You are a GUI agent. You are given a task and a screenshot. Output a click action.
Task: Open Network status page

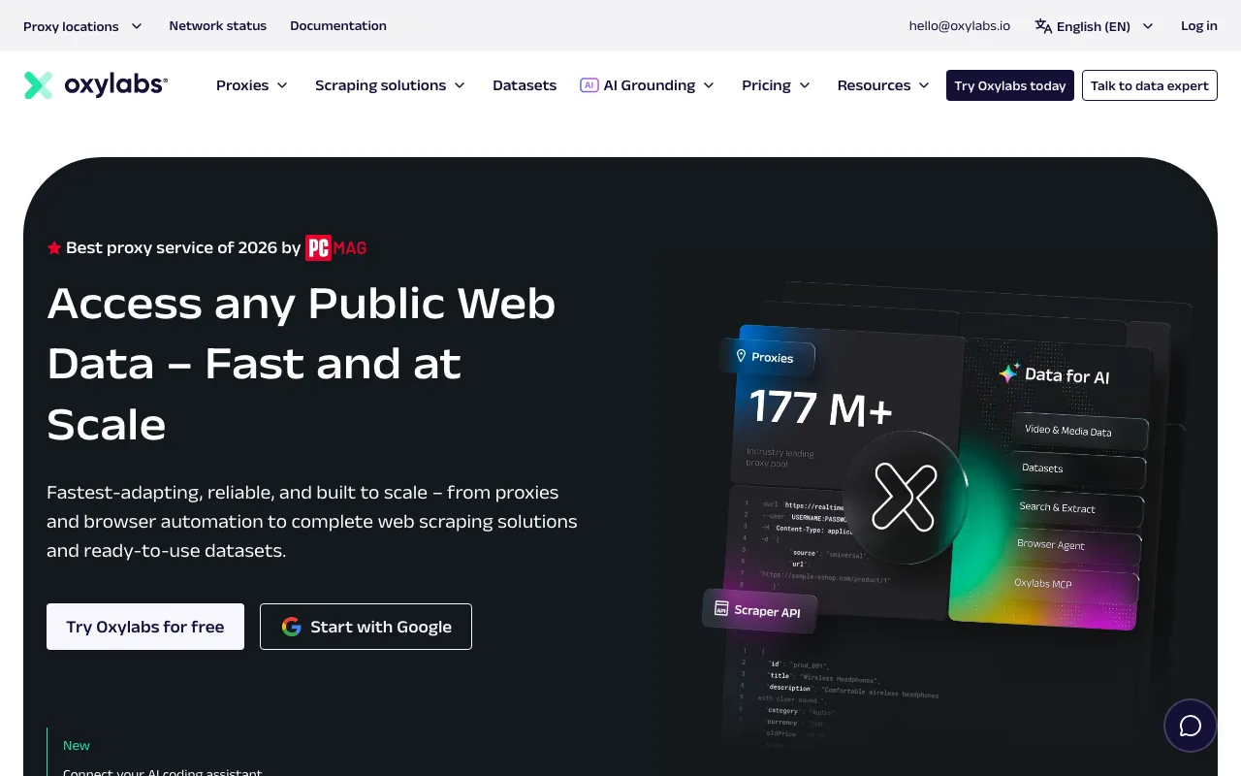tap(217, 26)
